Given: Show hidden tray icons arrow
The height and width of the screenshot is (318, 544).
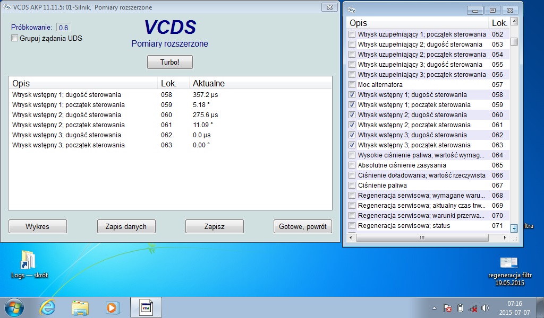Looking at the screenshot, I should point(434,308).
